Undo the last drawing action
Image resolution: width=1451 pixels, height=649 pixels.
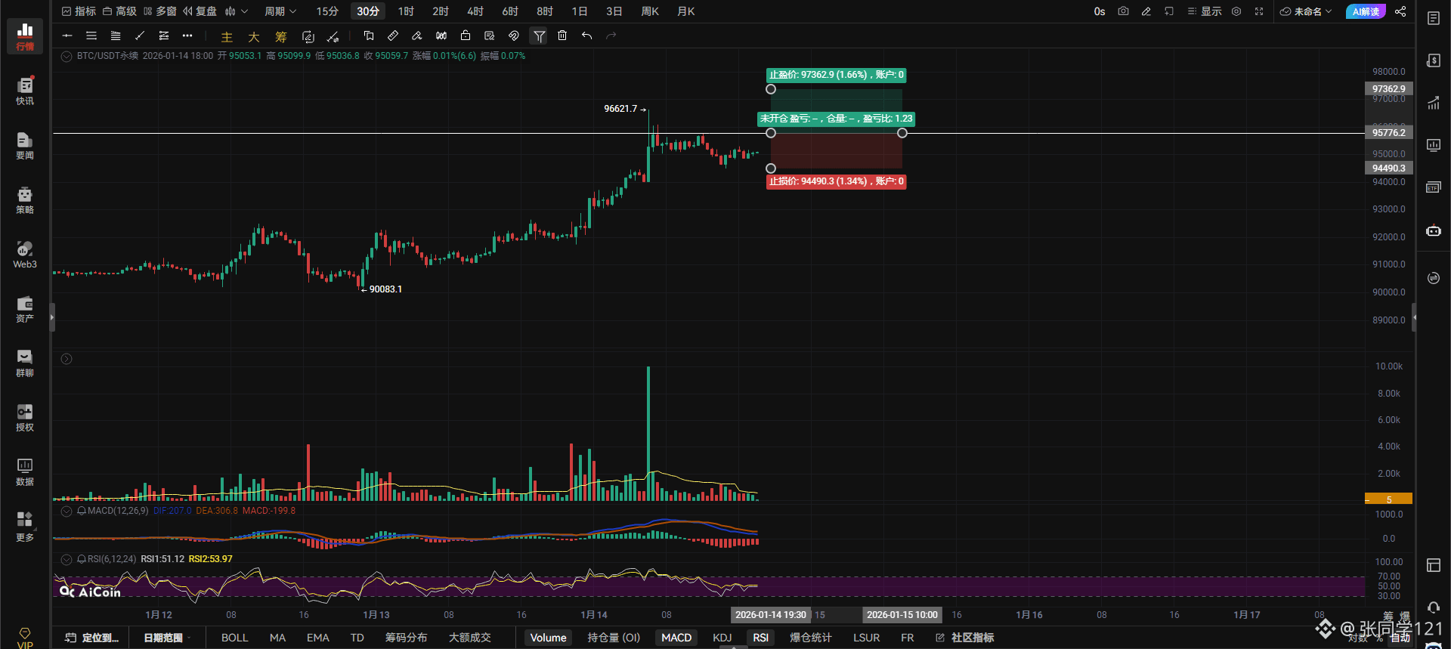(586, 36)
